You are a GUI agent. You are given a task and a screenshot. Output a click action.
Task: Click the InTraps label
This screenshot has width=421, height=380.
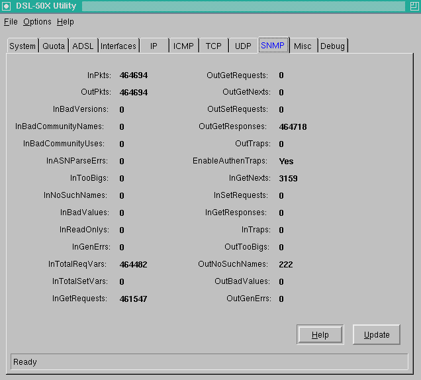pyautogui.click(x=256, y=230)
